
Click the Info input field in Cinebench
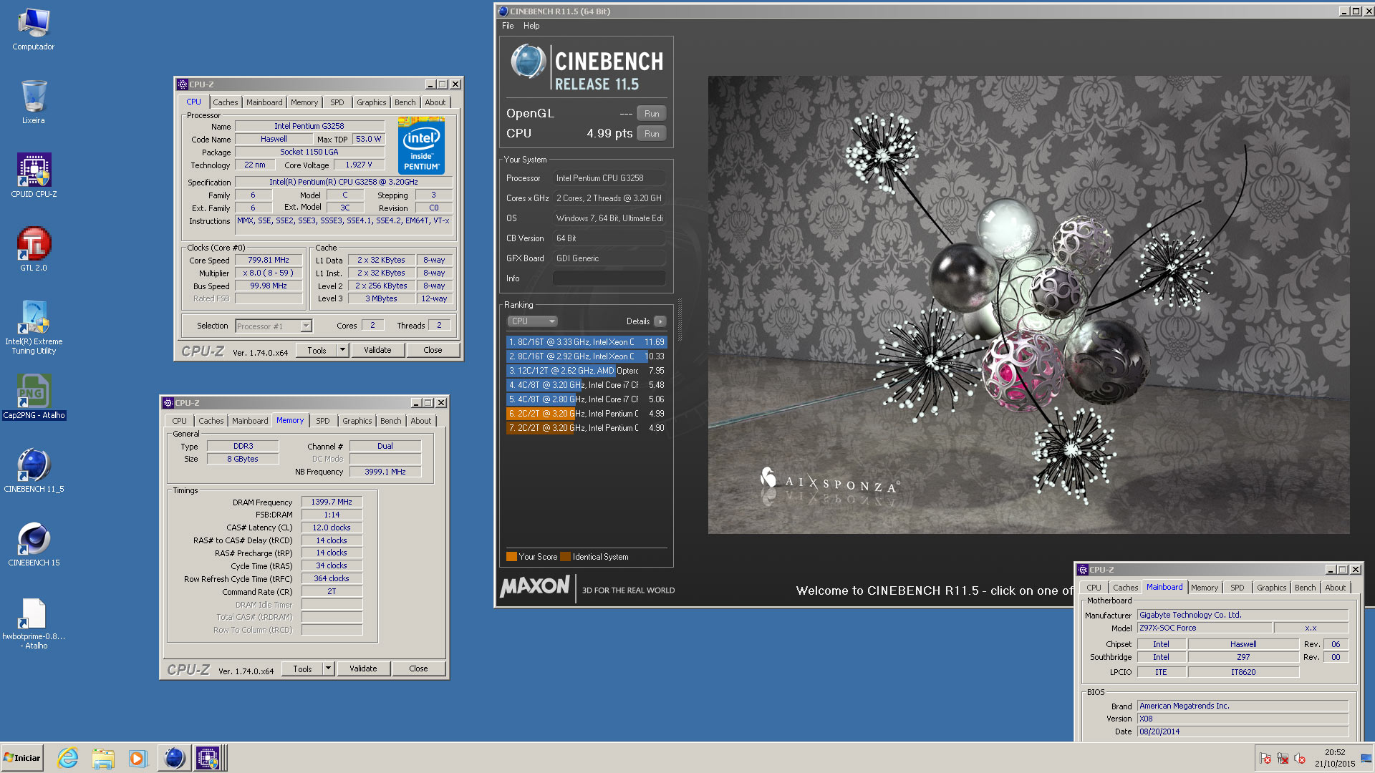click(609, 278)
